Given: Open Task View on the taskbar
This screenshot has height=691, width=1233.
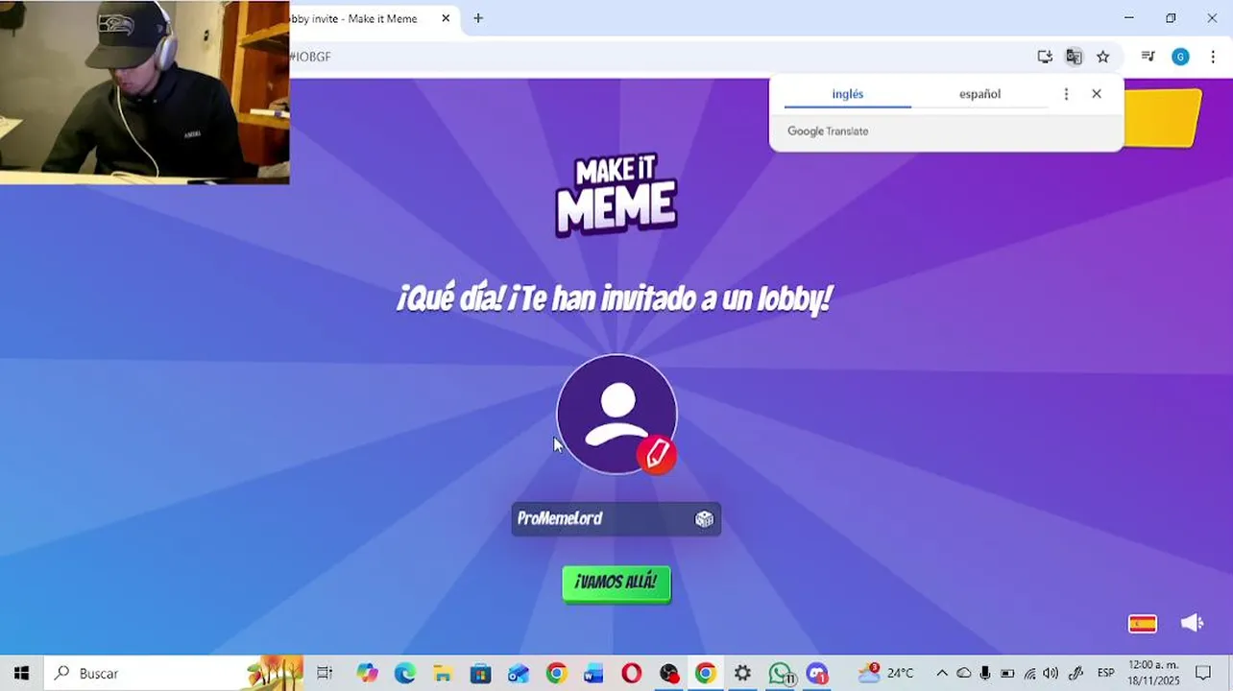Looking at the screenshot, I should (325, 673).
